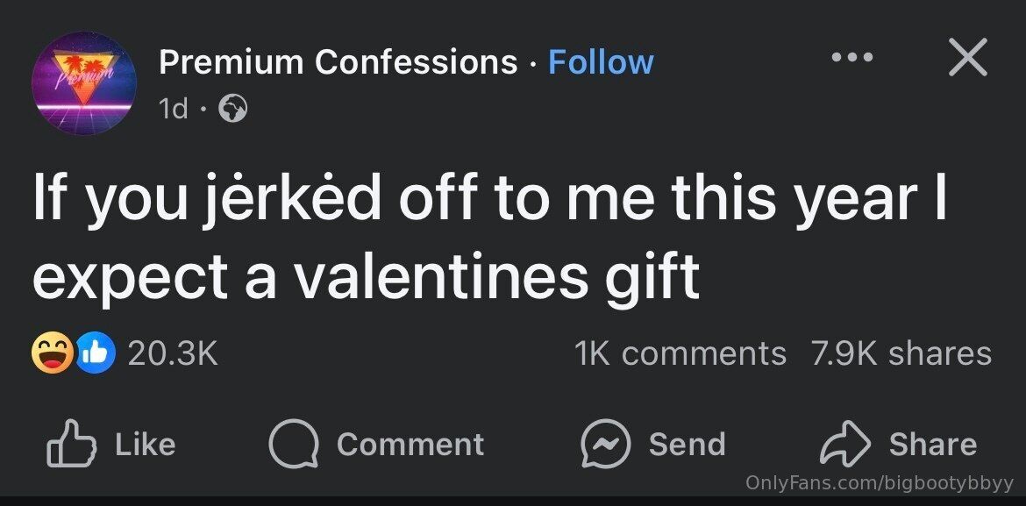
Task: Click the Comment speech bubble icon
Action: coord(294,445)
